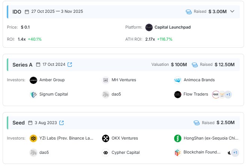Open Series A external link icon
The image size is (247, 167).
(x=70, y=65)
